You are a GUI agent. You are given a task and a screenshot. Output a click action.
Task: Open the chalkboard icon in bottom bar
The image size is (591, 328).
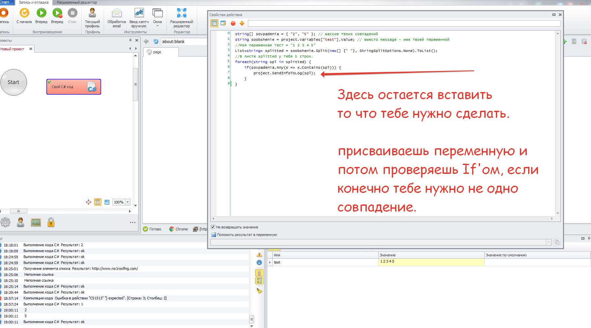pos(36,223)
